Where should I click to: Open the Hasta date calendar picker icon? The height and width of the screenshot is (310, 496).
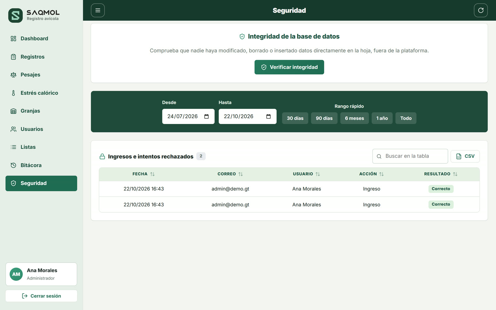pos(268,117)
